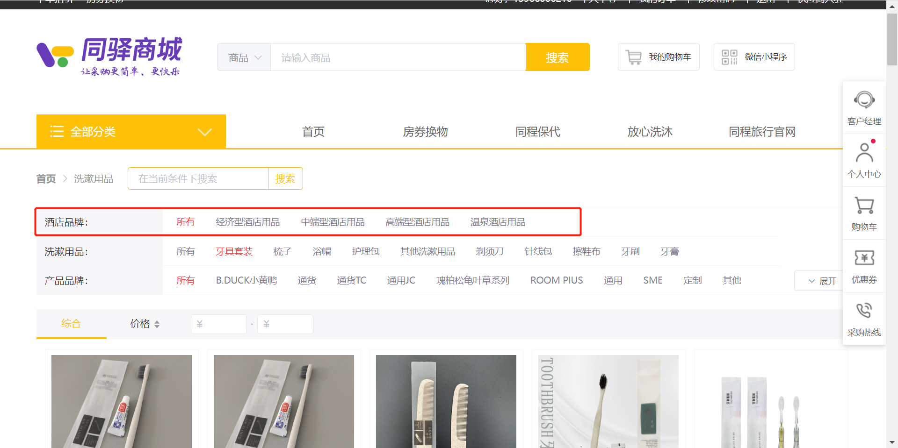Image resolution: width=898 pixels, height=448 pixels.
Task: Filter by 经济型酒店用品
Action: tap(248, 222)
